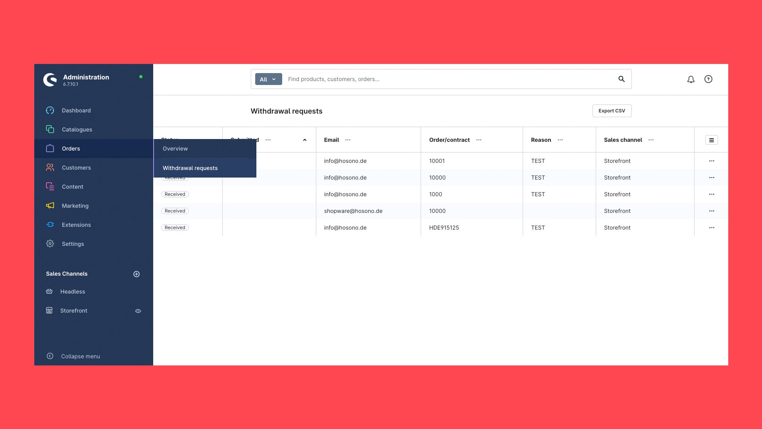Toggle the Submitted column sort arrow

(x=305, y=140)
